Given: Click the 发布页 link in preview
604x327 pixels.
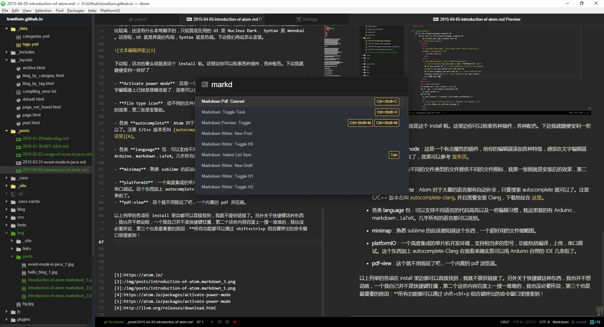Looking at the screenshot, I should (459, 157).
